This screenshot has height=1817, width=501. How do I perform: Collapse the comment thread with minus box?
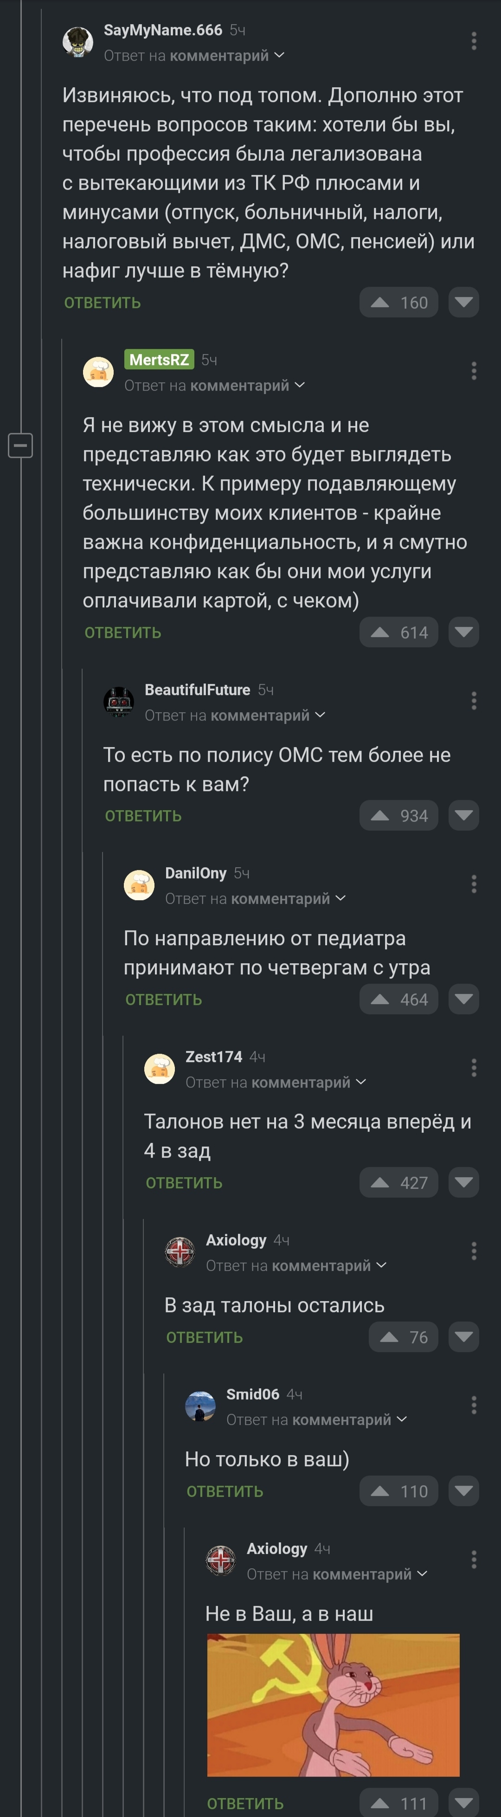click(20, 445)
